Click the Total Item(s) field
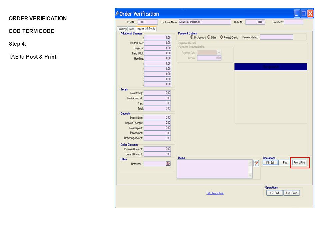Image resolution: width=320 pixels, height=240 pixels. tap(157, 93)
